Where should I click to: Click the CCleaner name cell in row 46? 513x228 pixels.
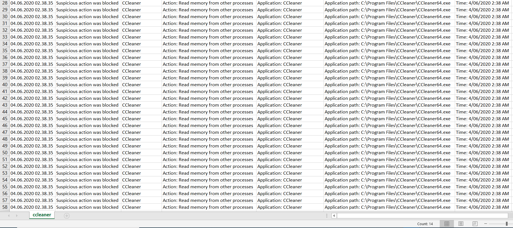tap(141, 125)
